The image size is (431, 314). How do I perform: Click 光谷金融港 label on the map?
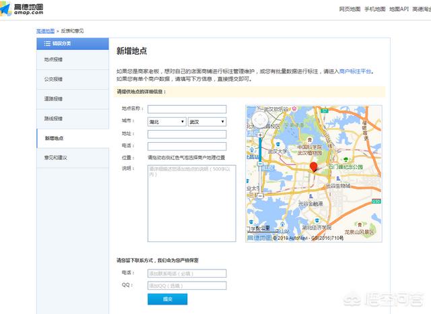tap(310, 203)
